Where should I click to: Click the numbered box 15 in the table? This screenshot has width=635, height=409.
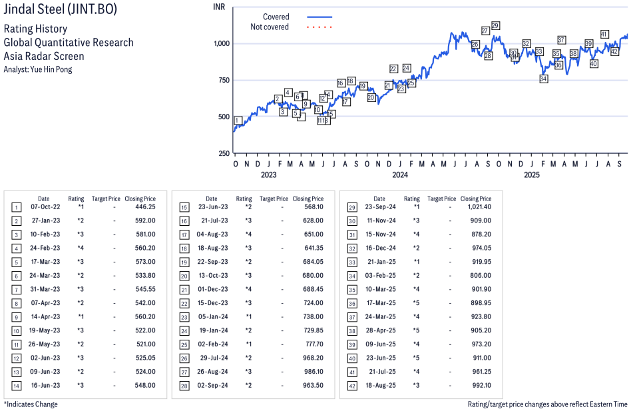(184, 208)
